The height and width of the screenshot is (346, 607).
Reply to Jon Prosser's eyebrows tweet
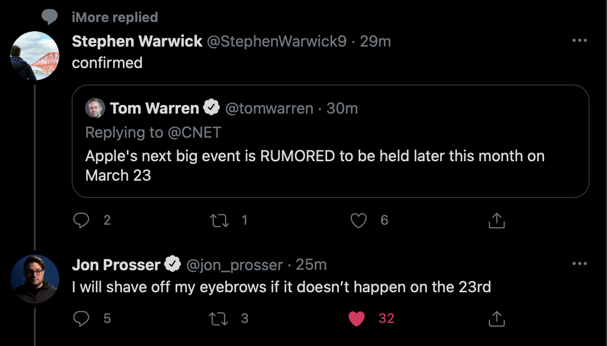[81, 318]
